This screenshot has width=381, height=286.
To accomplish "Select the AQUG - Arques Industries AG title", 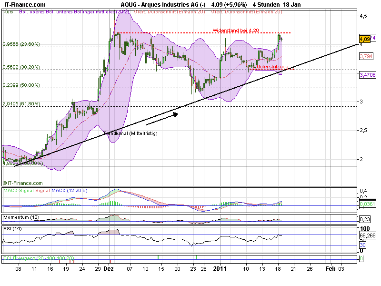I will click(163, 5).
